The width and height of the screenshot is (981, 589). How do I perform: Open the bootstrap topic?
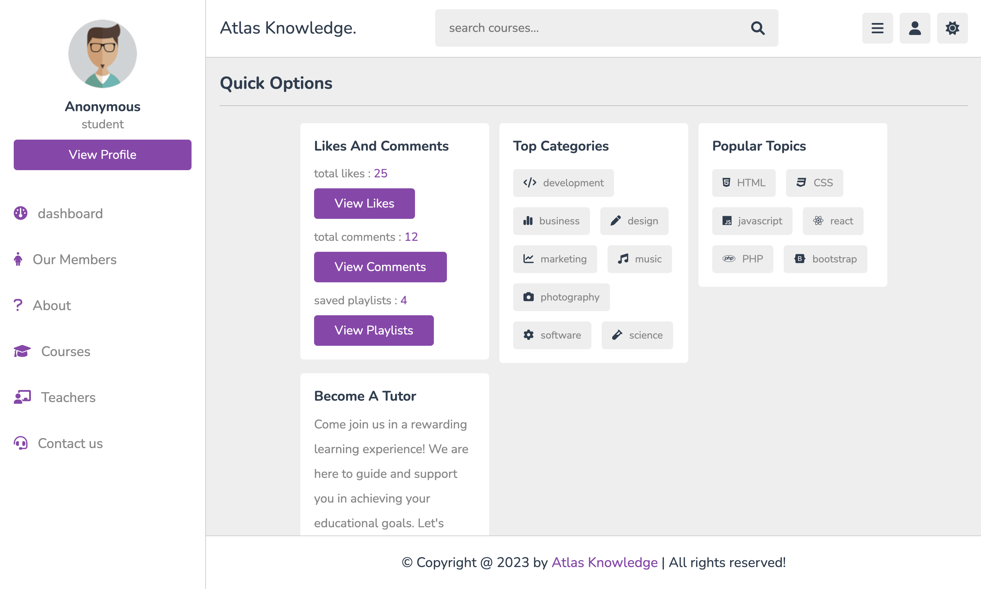pos(825,259)
